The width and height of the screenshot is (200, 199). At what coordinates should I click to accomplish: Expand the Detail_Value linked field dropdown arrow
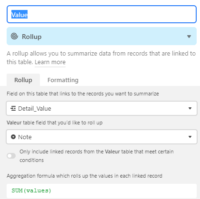(x=190, y=108)
